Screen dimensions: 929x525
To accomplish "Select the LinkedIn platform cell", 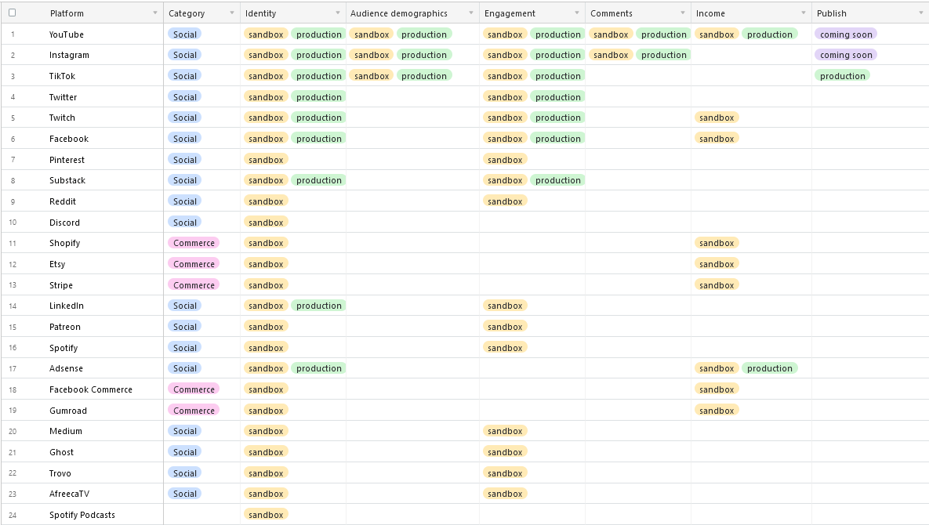I will point(67,306).
